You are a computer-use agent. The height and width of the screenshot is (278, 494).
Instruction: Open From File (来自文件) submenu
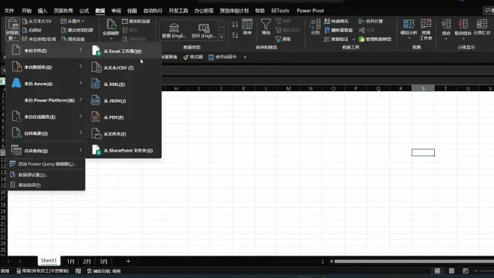click(46, 50)
